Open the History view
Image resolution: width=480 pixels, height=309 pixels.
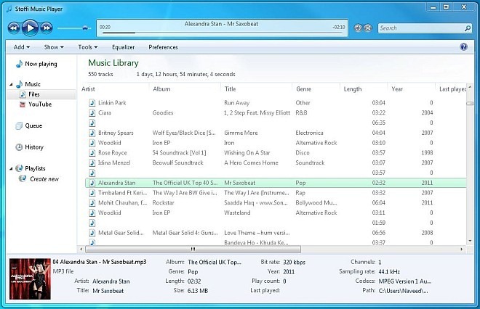(29, 147)
